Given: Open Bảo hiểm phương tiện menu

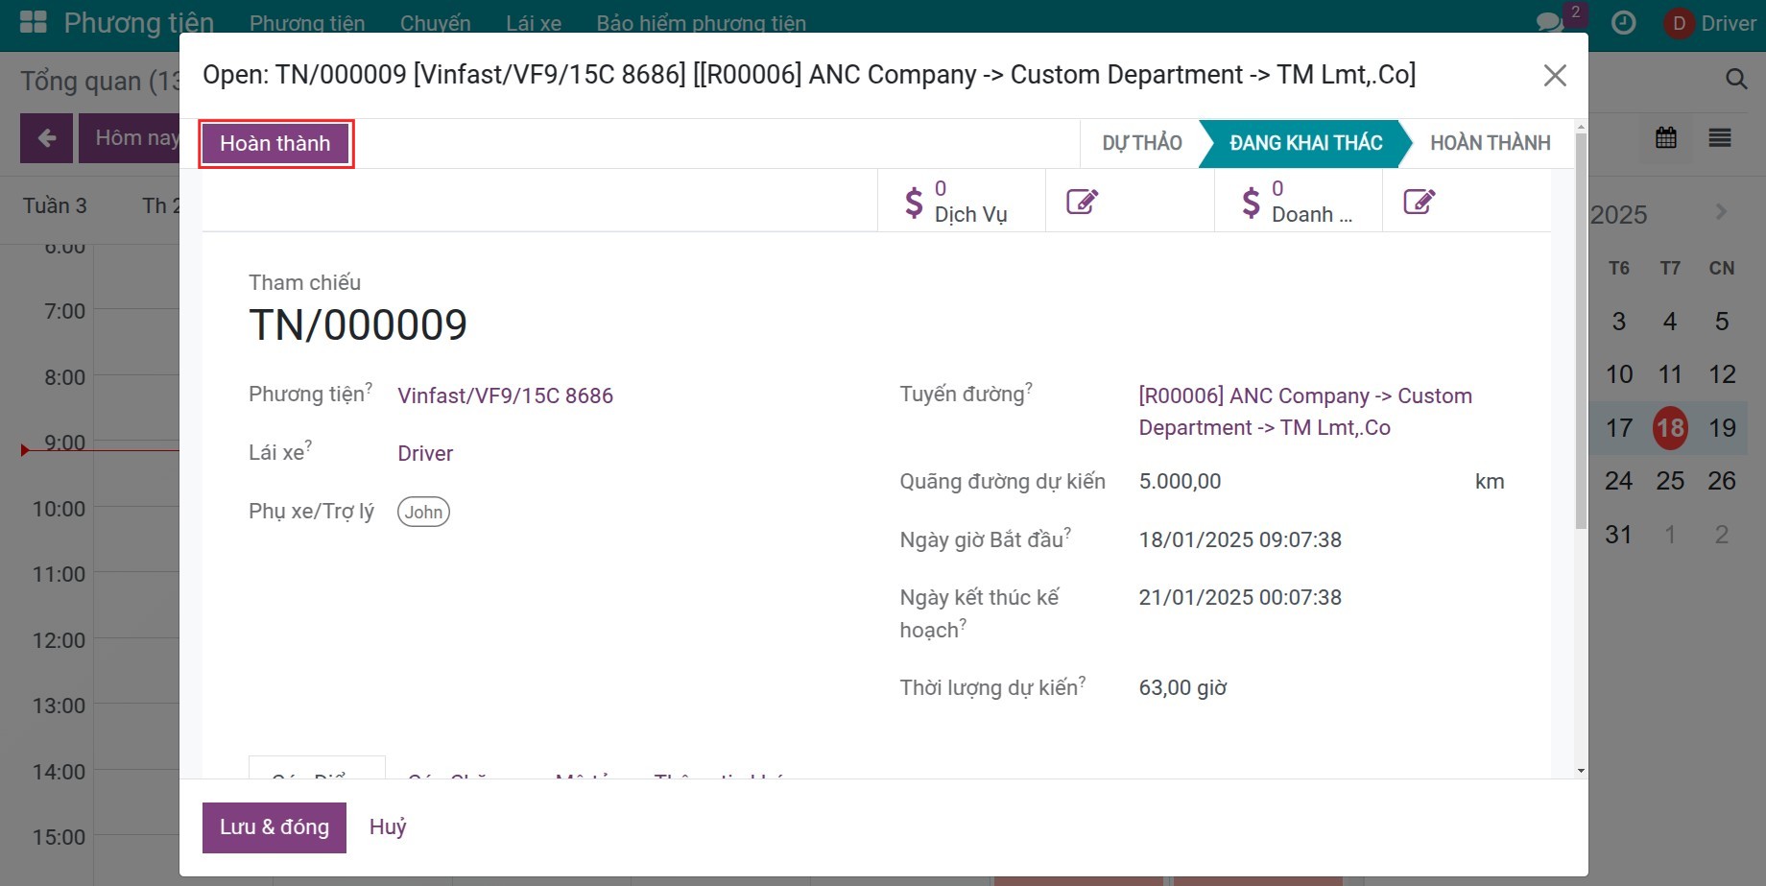Looking at the screenshot, I should [701, 23].
